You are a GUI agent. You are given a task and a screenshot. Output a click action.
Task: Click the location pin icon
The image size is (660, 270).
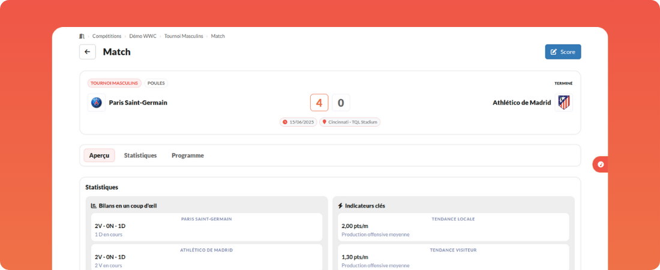(x=324, y=122)
